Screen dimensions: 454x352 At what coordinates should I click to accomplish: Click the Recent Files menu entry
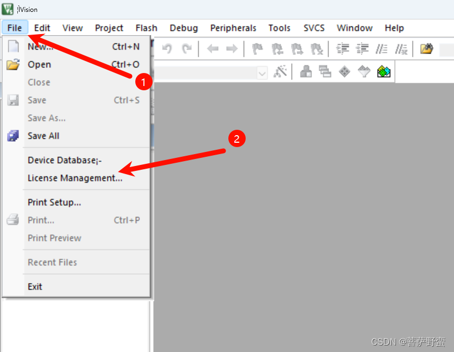(x=76, y=262)
